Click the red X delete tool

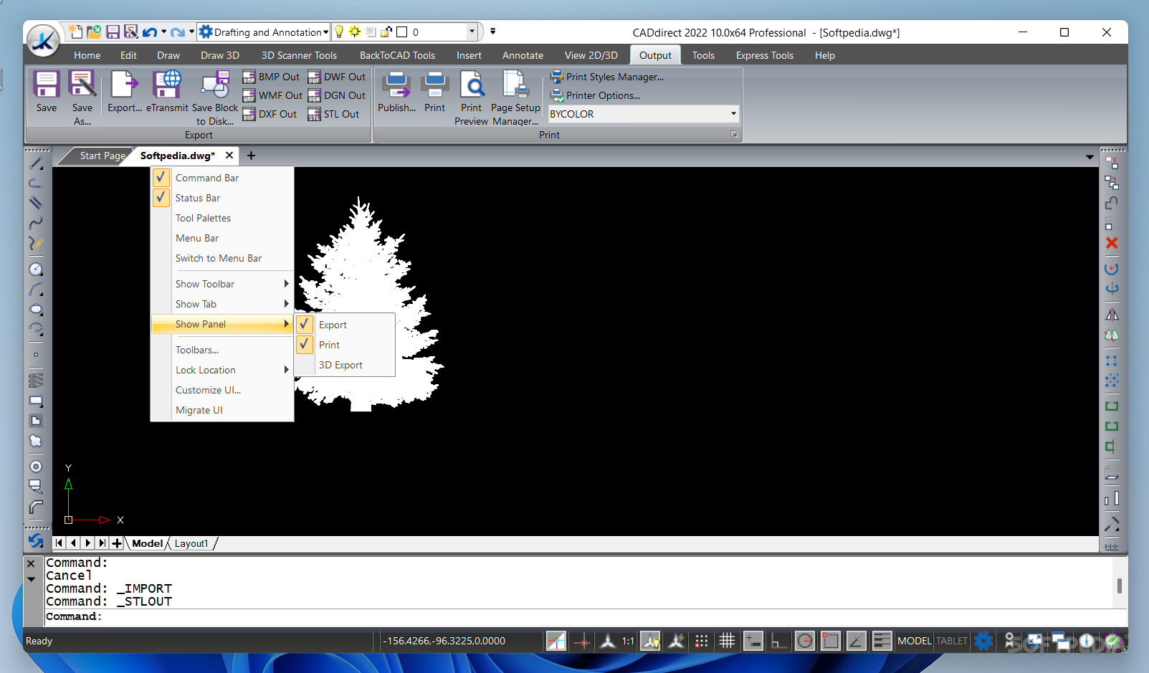[x=1112, y=243]
